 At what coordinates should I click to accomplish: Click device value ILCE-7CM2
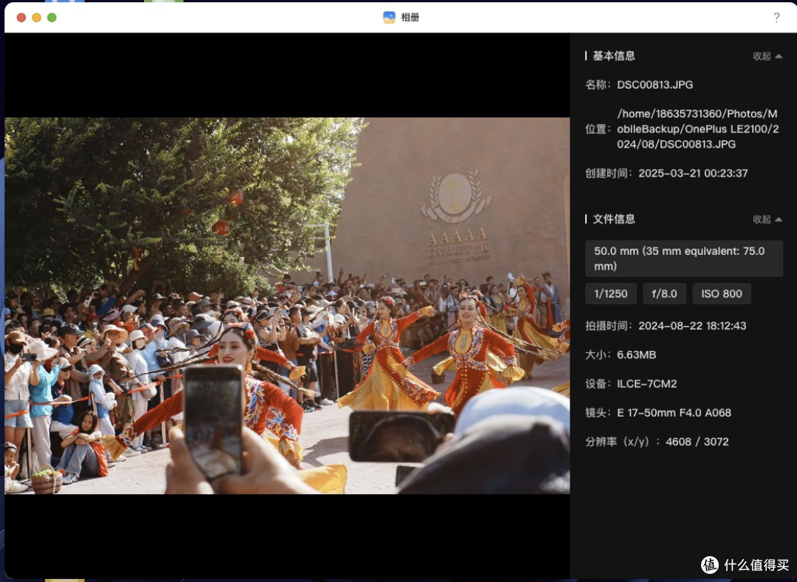coord(646,383)
